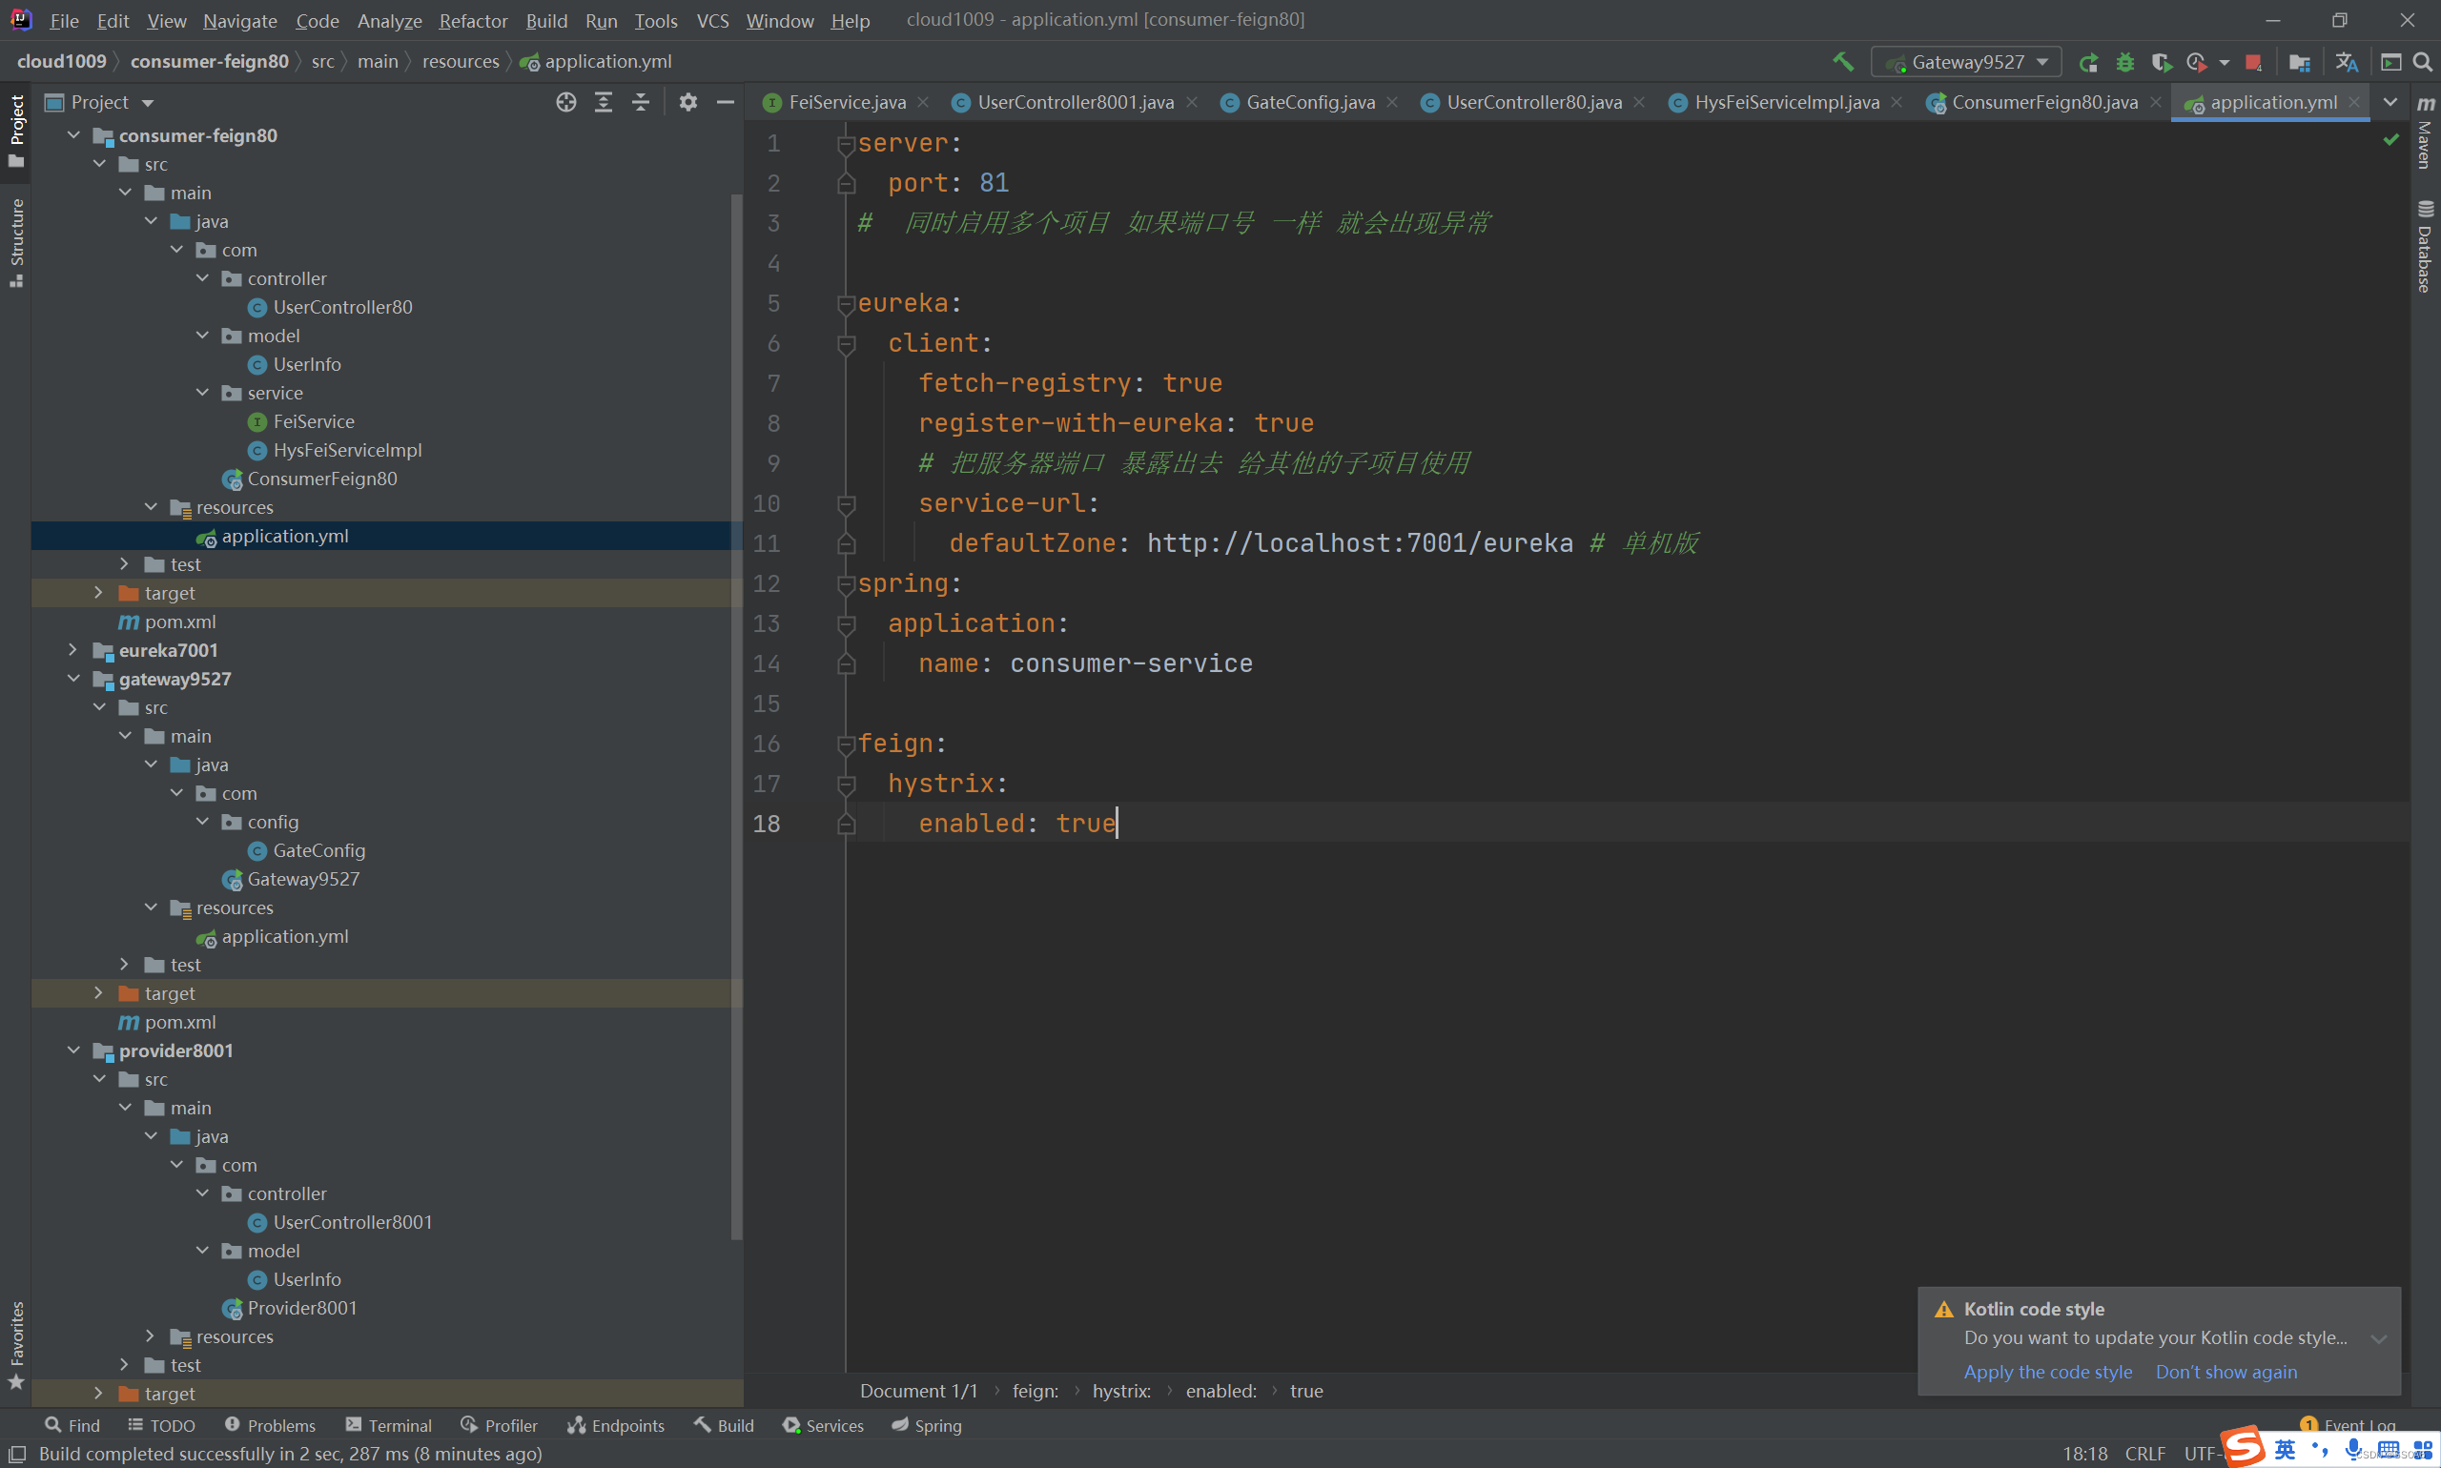Open Structure tool window sidebar

pos(16,243)
